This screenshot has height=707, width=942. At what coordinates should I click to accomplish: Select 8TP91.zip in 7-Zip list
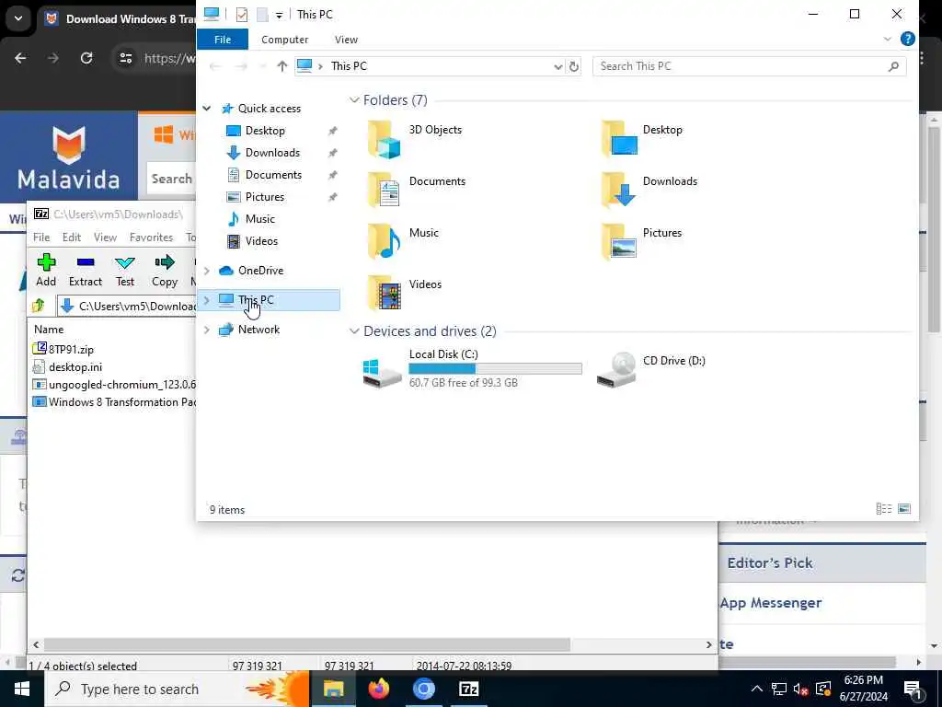63,349
